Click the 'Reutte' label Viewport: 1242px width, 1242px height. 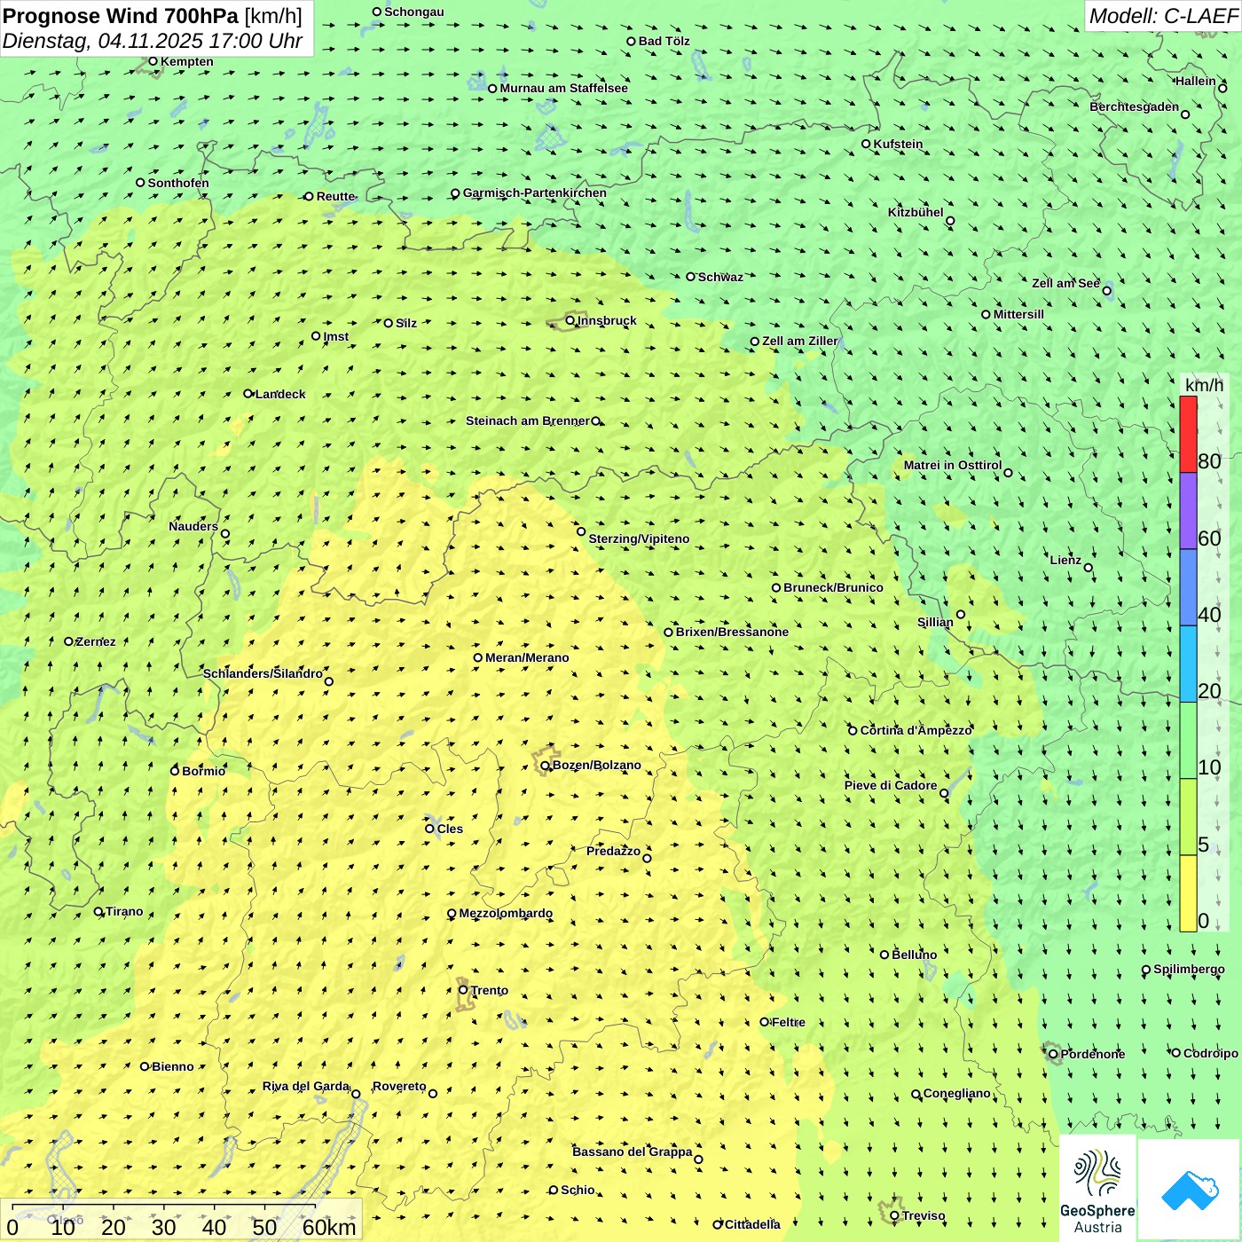coord(335,196)
